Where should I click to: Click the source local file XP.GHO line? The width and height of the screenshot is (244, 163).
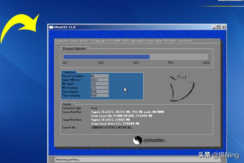pyautogui.click(x=122, y=116)
